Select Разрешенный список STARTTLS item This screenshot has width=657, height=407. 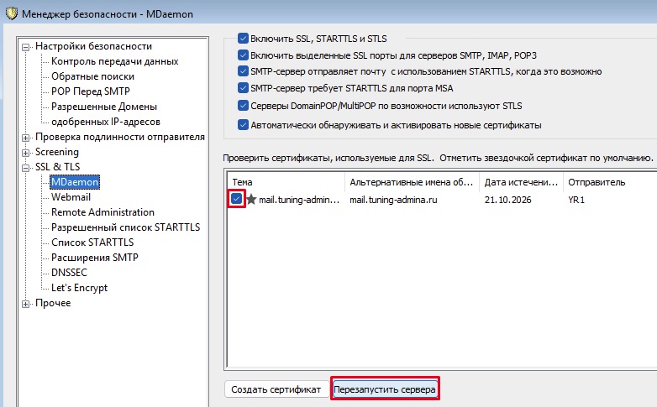click(x=126, y=227)
